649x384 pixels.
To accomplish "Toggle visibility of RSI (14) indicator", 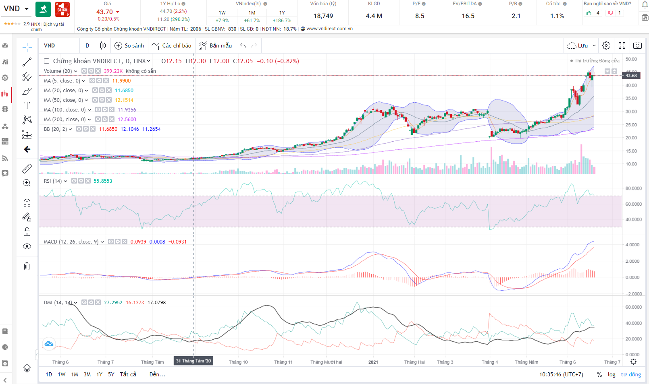I will click(x=74, y=181).
